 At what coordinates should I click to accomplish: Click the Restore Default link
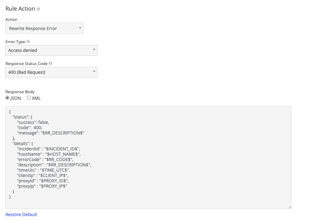tap(21, 214)
